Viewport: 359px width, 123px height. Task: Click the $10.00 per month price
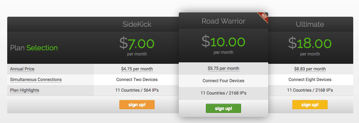pyautogui.click(x=223, y=44)
